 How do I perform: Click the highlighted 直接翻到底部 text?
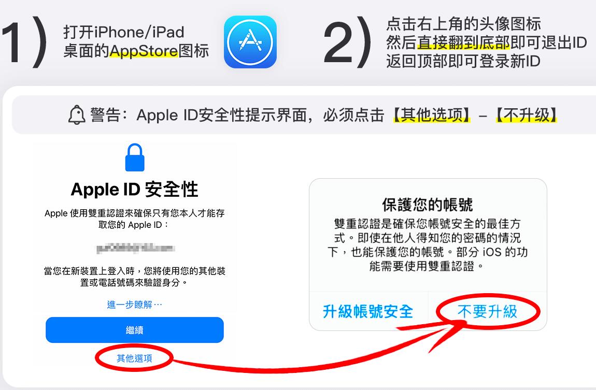(x=463, y=42)
